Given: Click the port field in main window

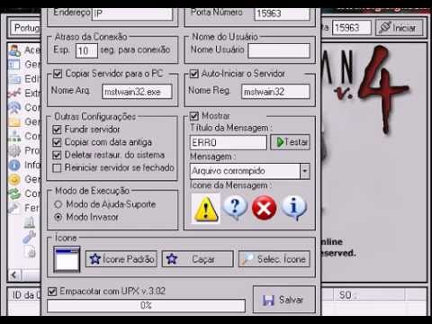Looking at the screenshot, I should pyautogui.click(x=352, y=28).
